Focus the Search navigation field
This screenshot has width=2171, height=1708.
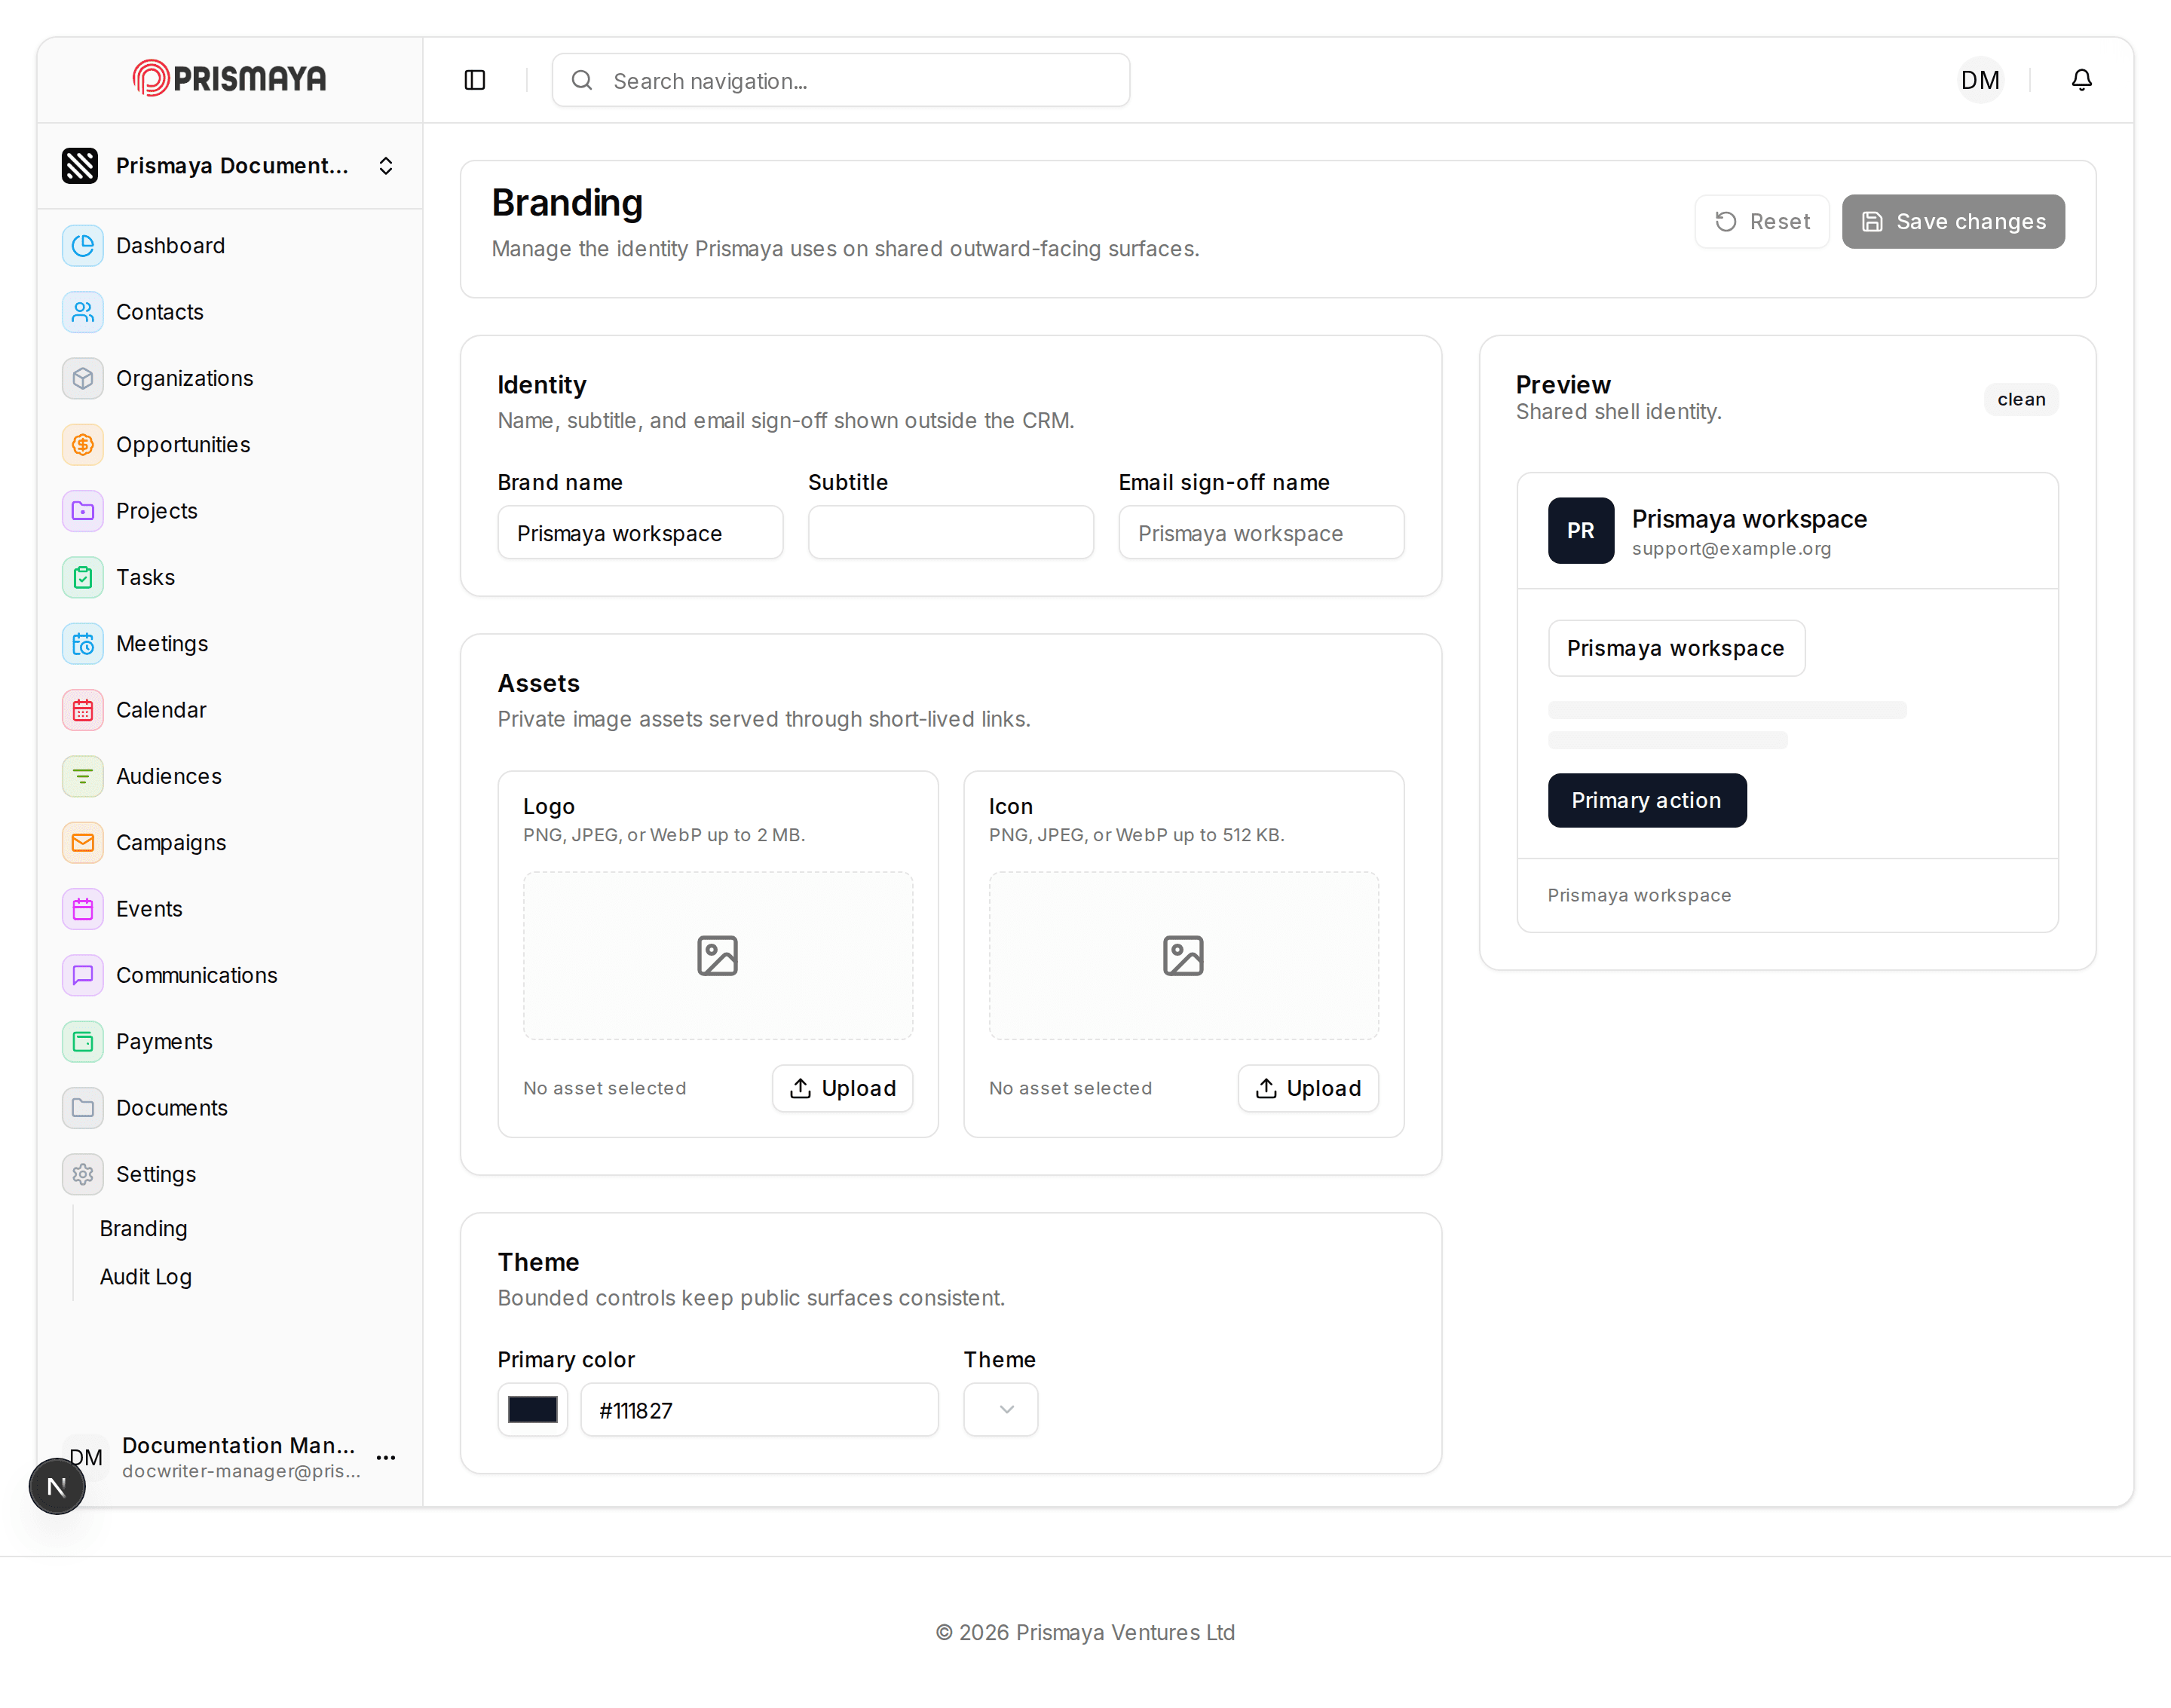tap(841, 80)
